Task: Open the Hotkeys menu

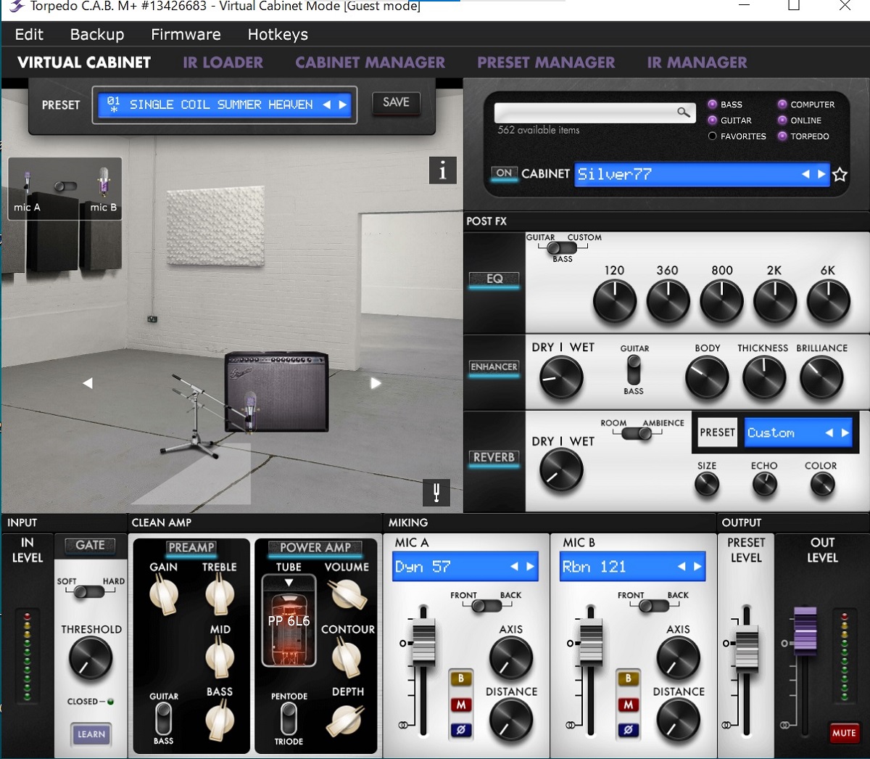Action: pos(278,34)
